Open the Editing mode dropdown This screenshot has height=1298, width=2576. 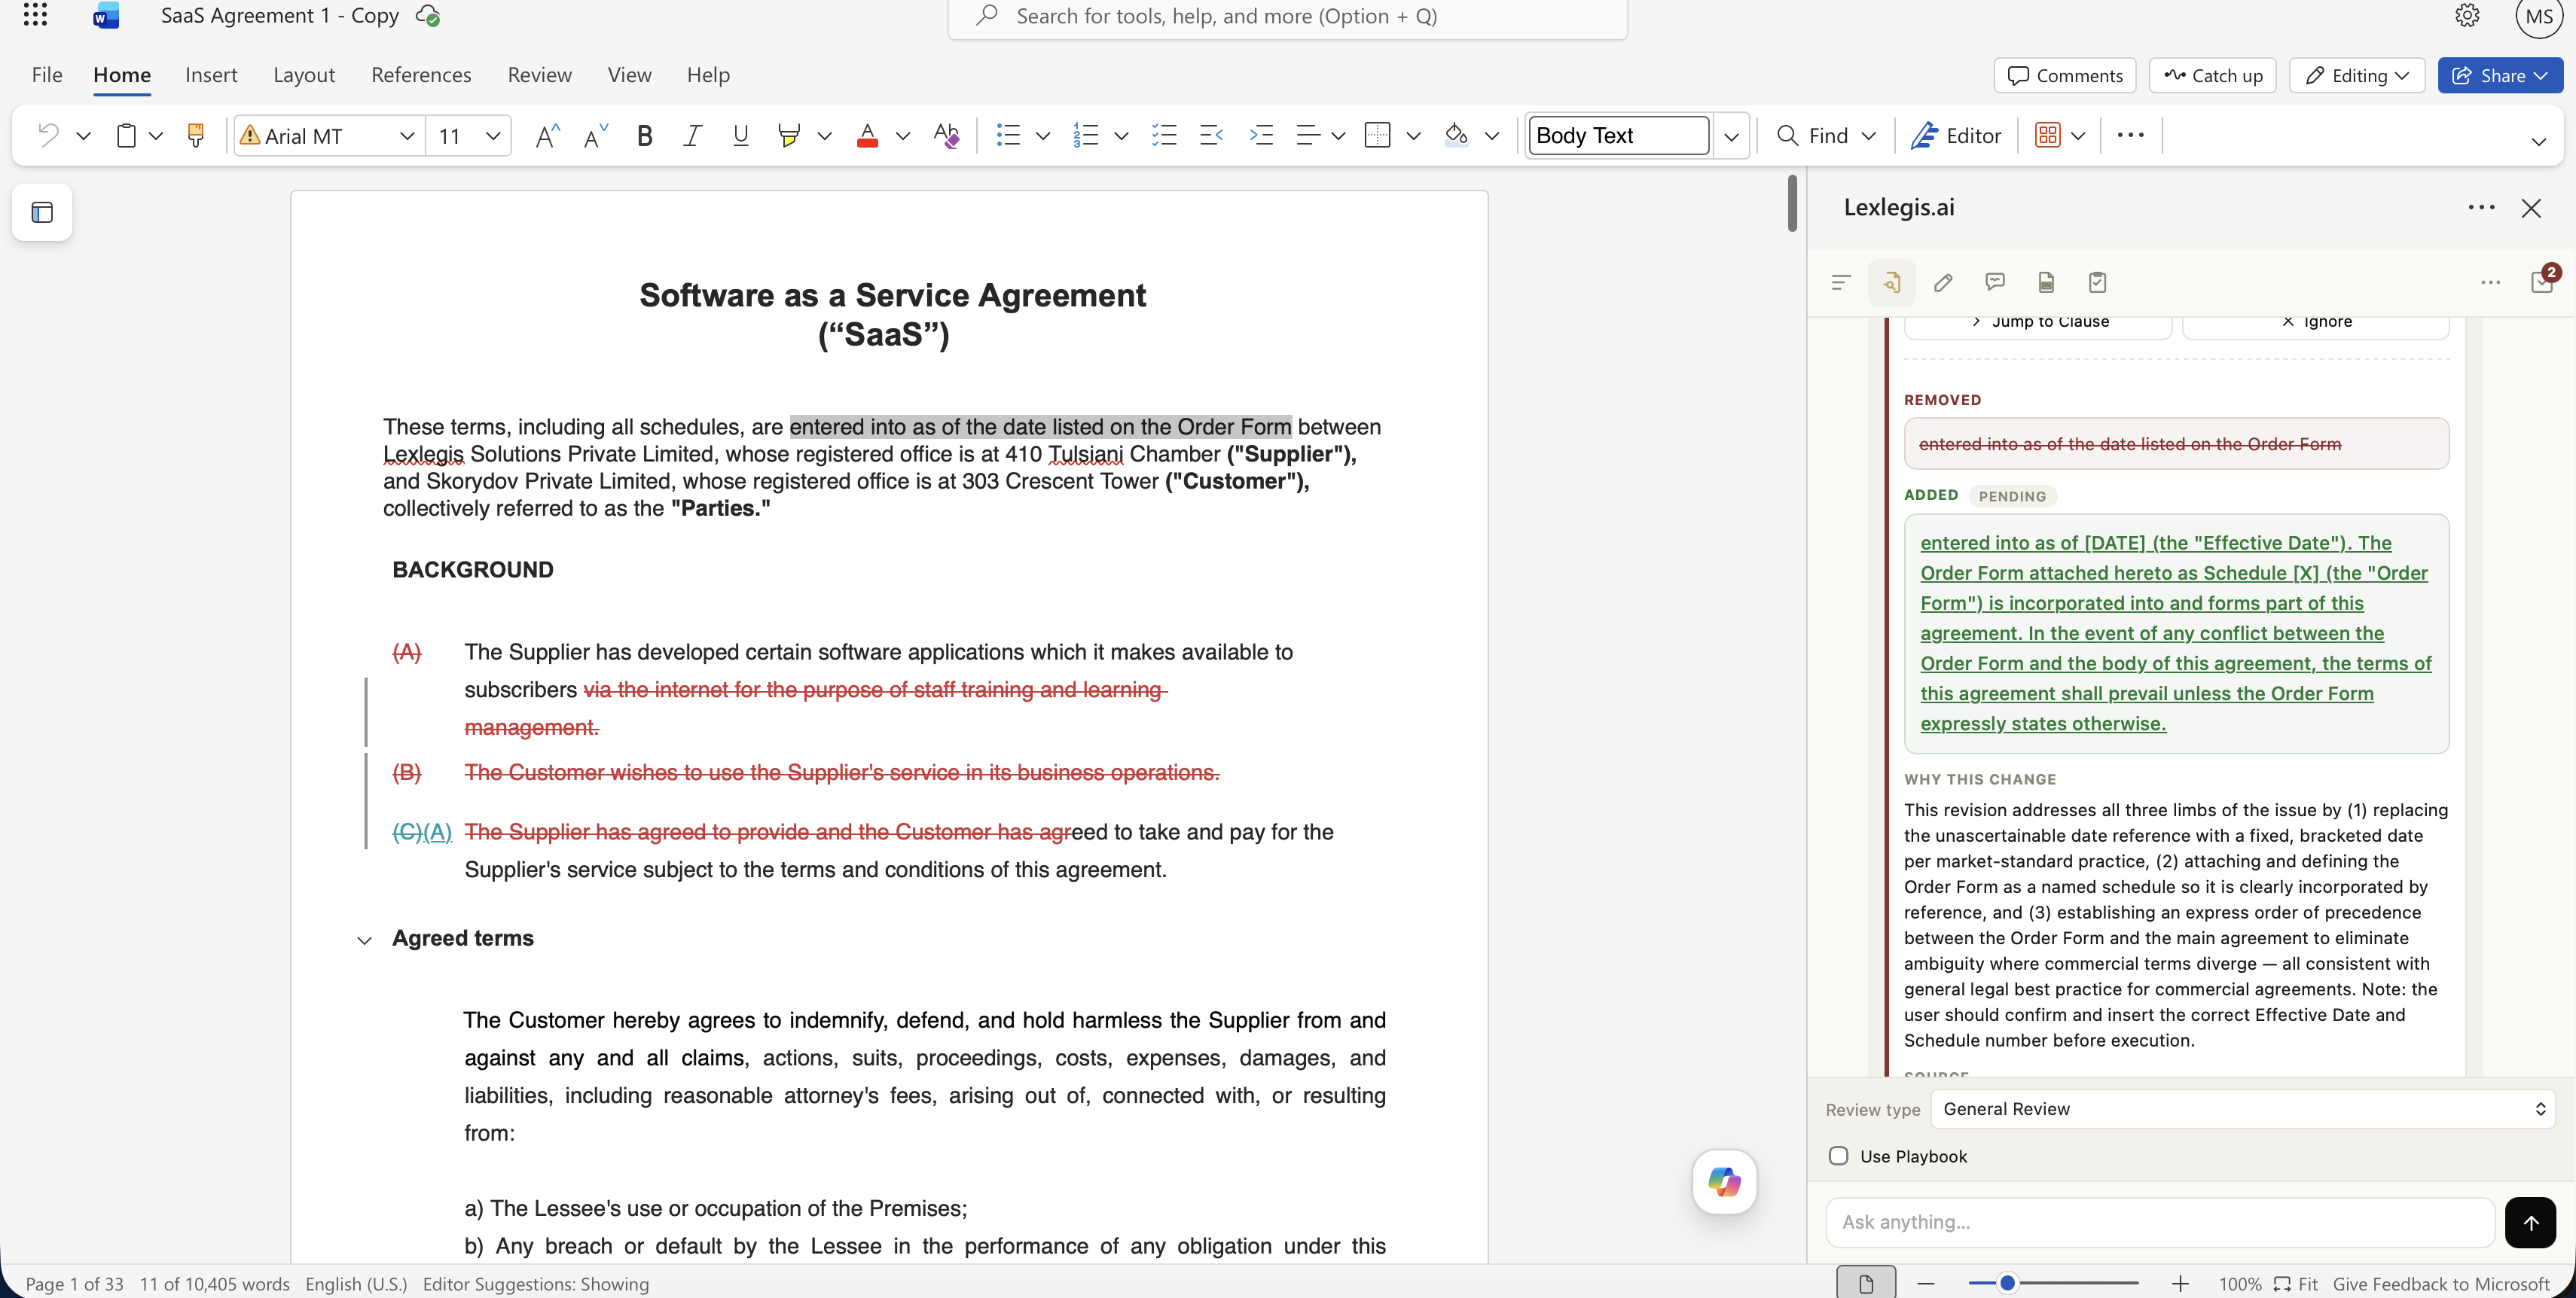point(2357,75)
